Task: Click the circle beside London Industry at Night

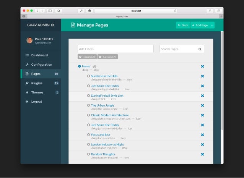Action: coord(88,144)
